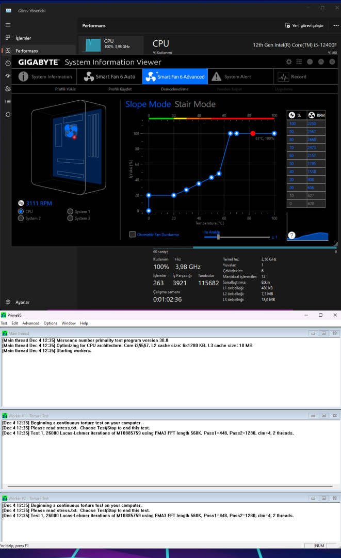Open İşlemler (Processes) in Task Manager
The height and width of the screenshot is (558, 341).
(x=38, y=38)
